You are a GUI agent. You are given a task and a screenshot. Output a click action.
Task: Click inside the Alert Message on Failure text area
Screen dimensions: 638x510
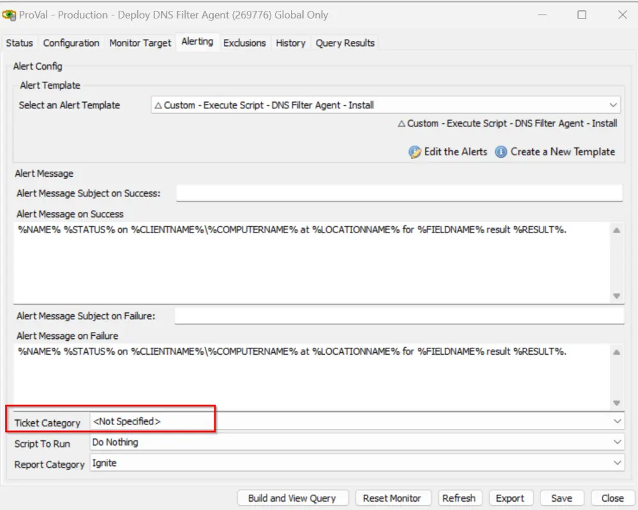tap(312, 377)
